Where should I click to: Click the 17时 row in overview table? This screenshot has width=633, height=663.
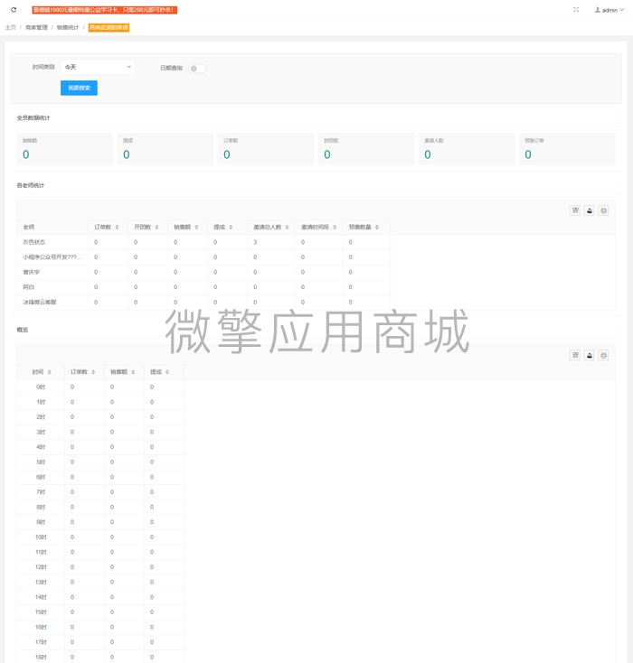(100, 642)
